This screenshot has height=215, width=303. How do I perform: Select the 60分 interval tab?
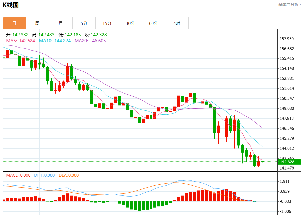(153, 23)
